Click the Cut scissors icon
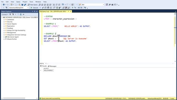 click(54, 5)
